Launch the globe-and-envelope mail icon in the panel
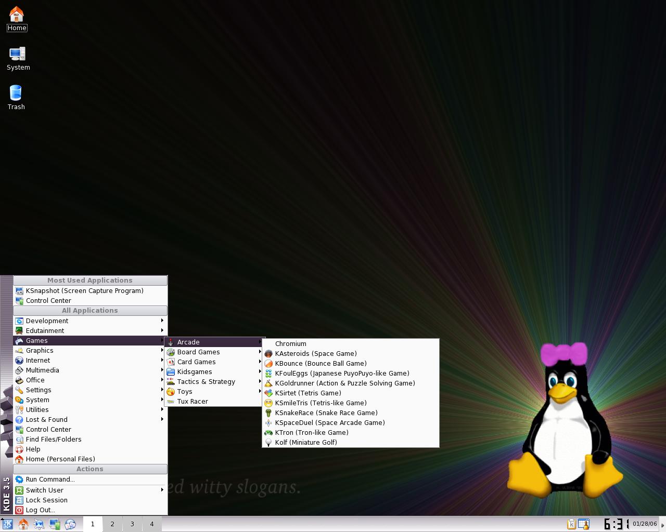Image resolution: width=666 pixels, height=532 pixels. [x=70, y=524]
